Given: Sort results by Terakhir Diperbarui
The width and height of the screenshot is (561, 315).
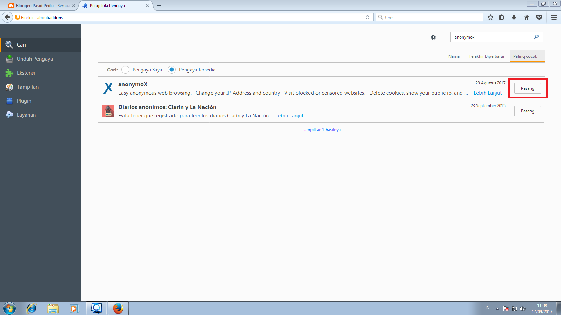Looking at the screenshot, I should (486, 56).
